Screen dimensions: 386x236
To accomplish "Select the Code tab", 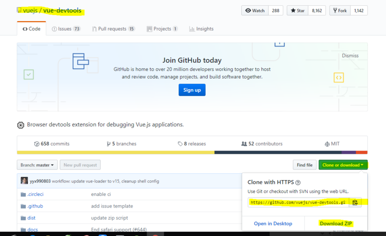I will [x=31, y=28].
